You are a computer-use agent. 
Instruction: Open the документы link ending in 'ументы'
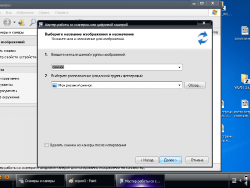tap(6, 85)
